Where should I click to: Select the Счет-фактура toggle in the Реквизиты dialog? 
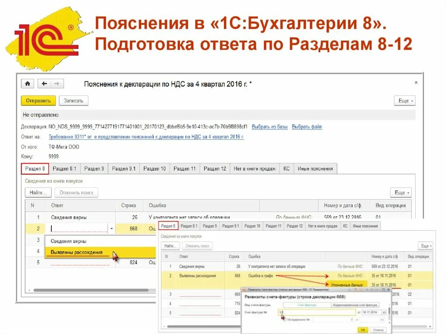coord(307,305)
